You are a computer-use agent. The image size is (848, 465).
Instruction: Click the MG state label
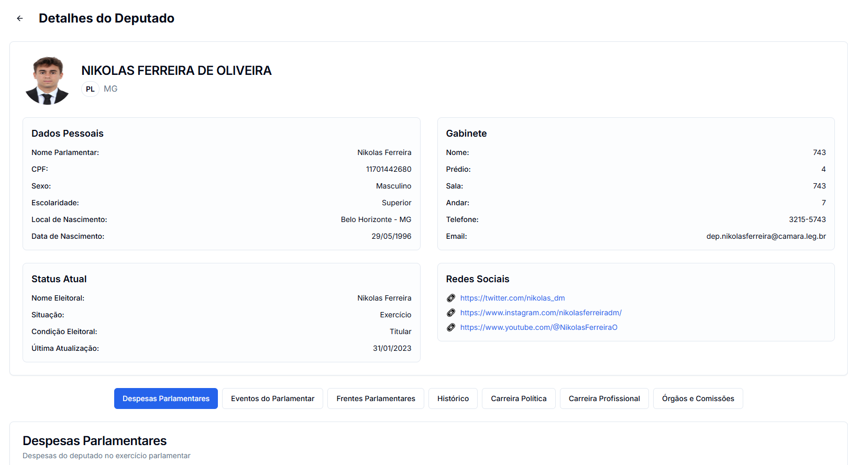(x=111, y=89)
